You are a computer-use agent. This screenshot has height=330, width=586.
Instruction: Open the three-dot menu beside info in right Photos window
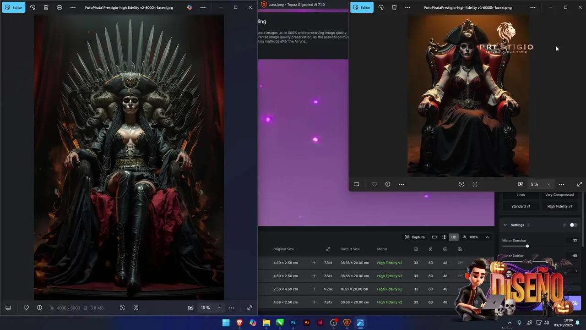[x=402, y=184]
